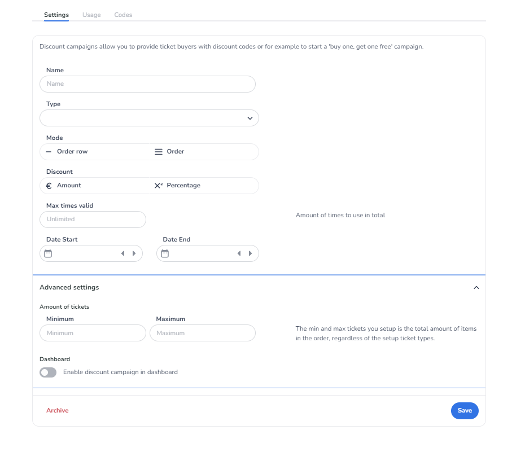The height and width of the screenshot is (452, 512).
Task: Choose the Order row mode
Action: (x=72, y=151)
